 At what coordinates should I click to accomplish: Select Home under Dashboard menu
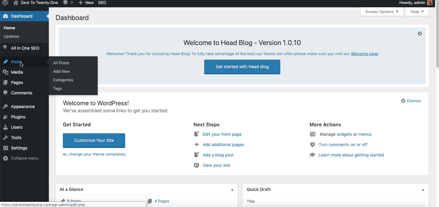tap(9, 28)
